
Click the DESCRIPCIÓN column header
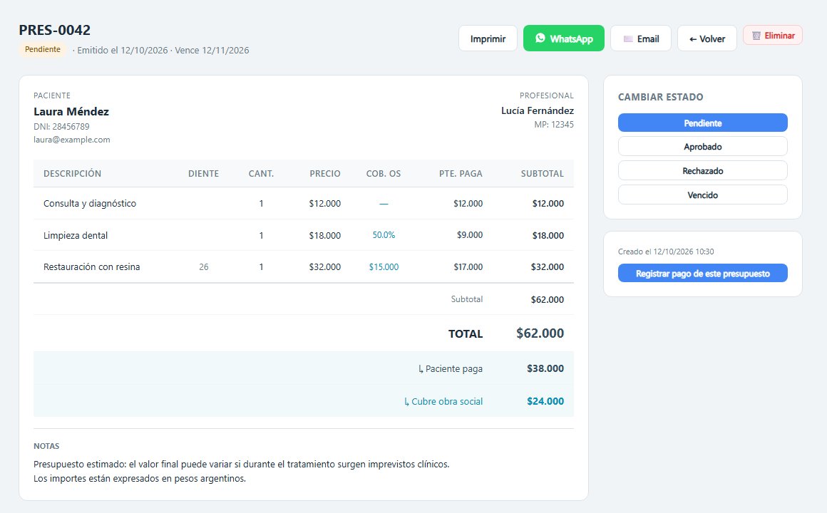coord(72,173)
